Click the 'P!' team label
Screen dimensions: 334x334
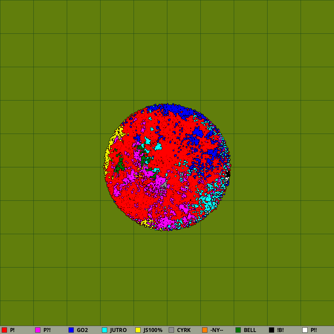(x=12, y=330)
